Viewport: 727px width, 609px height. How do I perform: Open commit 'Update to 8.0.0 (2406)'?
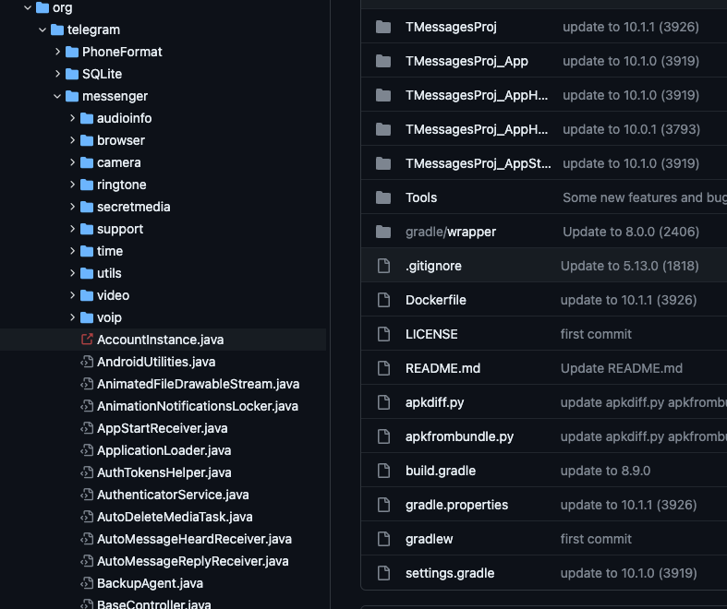pos(631,232)
